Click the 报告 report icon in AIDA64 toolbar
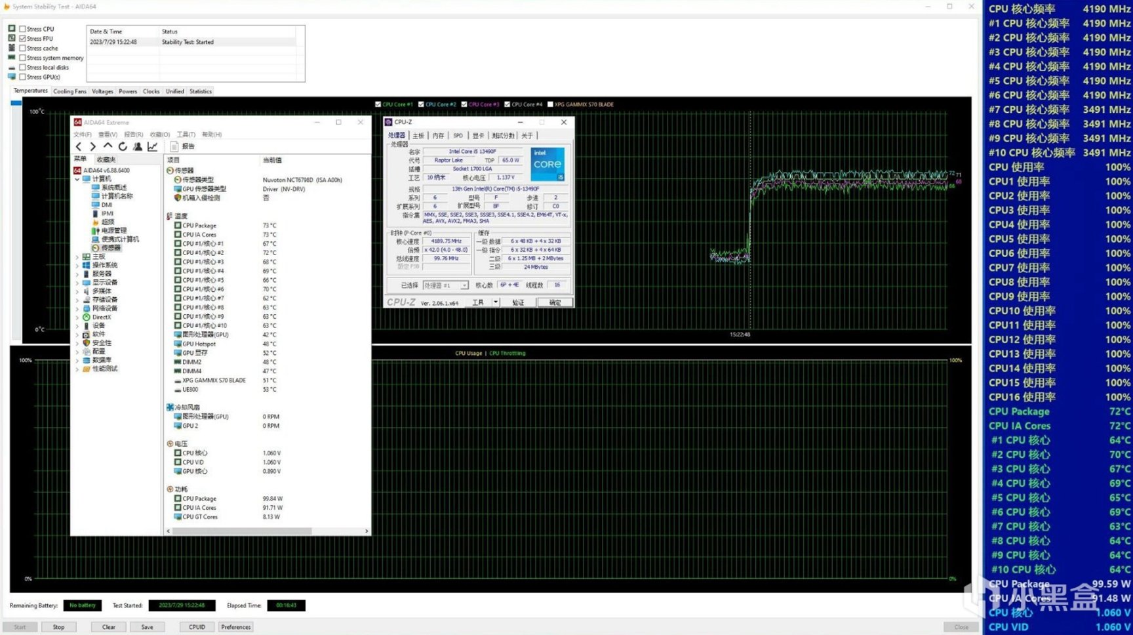 click(x=174, y=146)
